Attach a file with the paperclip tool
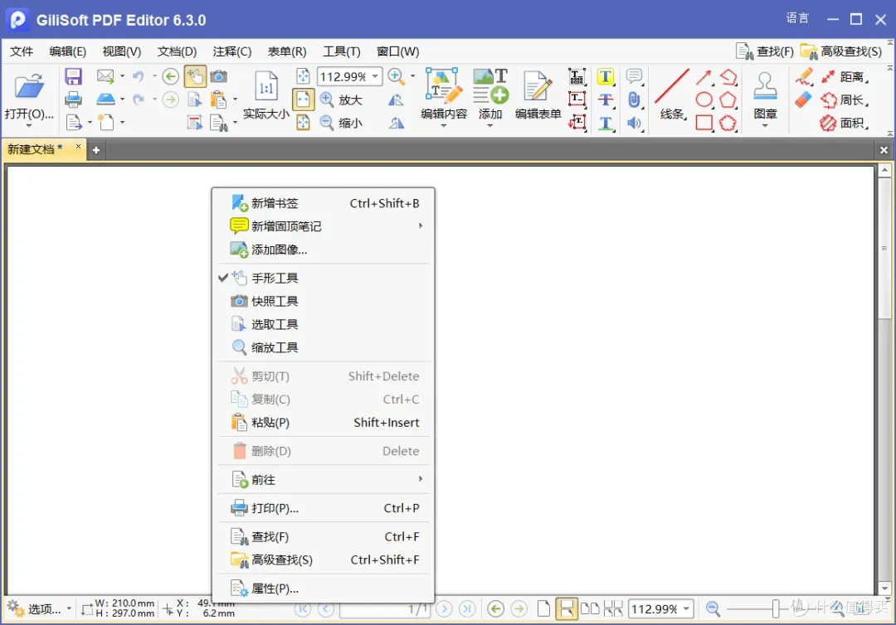 tap(633, 99)
